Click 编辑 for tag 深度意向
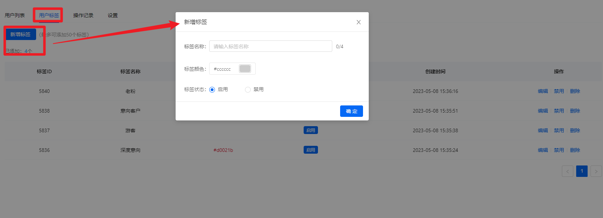Viewport: 603px width, 218px height. pyautogui.click(x=543, y=150)
